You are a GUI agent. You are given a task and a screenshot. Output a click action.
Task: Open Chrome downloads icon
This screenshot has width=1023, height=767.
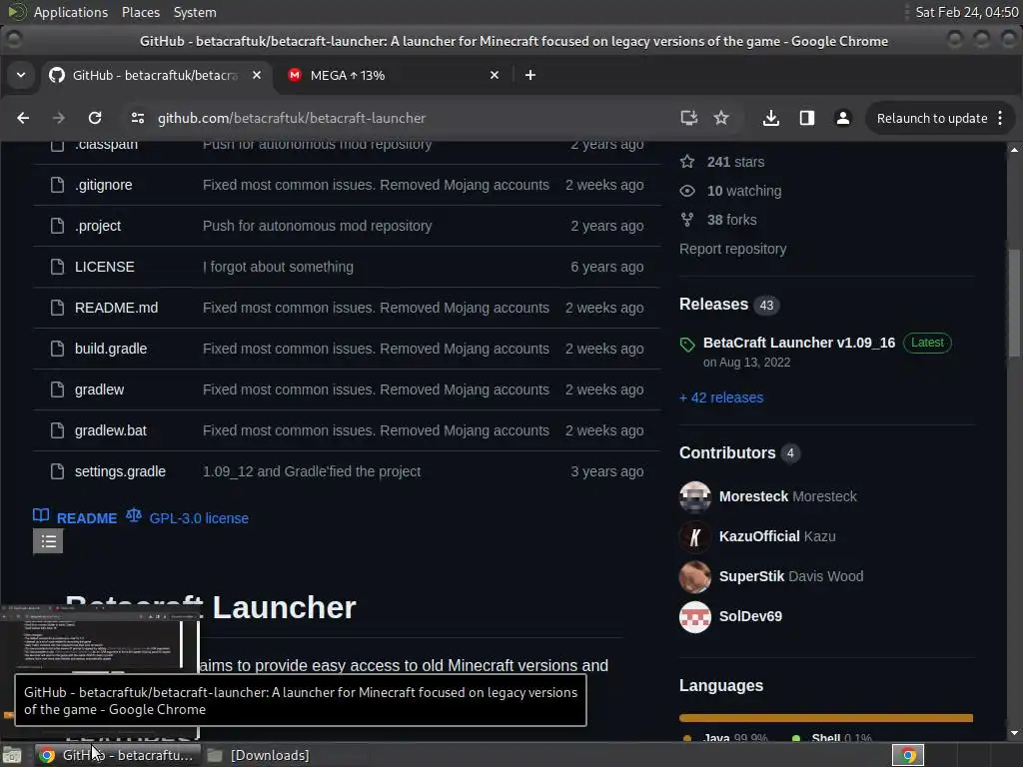pos(771,118)
